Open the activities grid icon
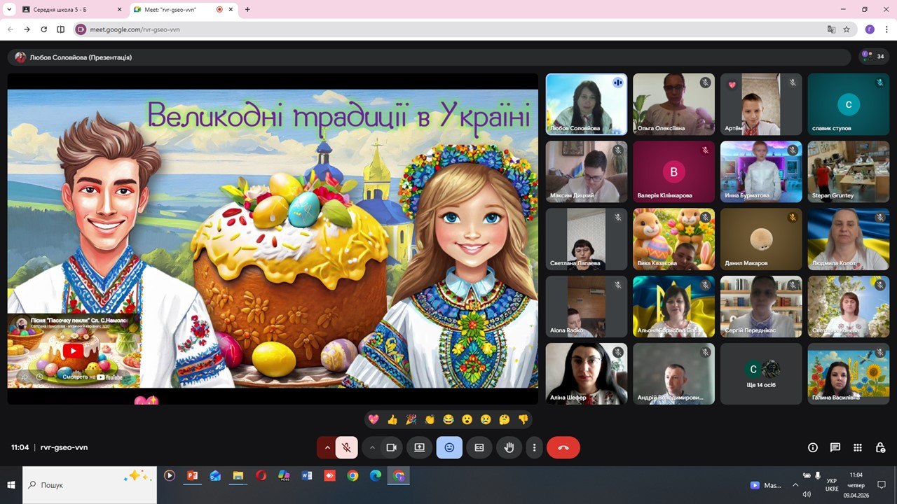Image resolution: width=897 pixels, height=504 pixels. point(858,447)
